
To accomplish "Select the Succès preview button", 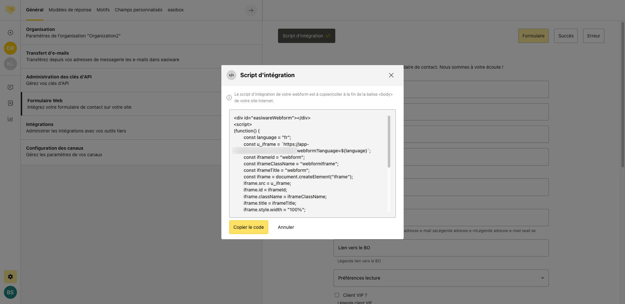I will 566,36.
